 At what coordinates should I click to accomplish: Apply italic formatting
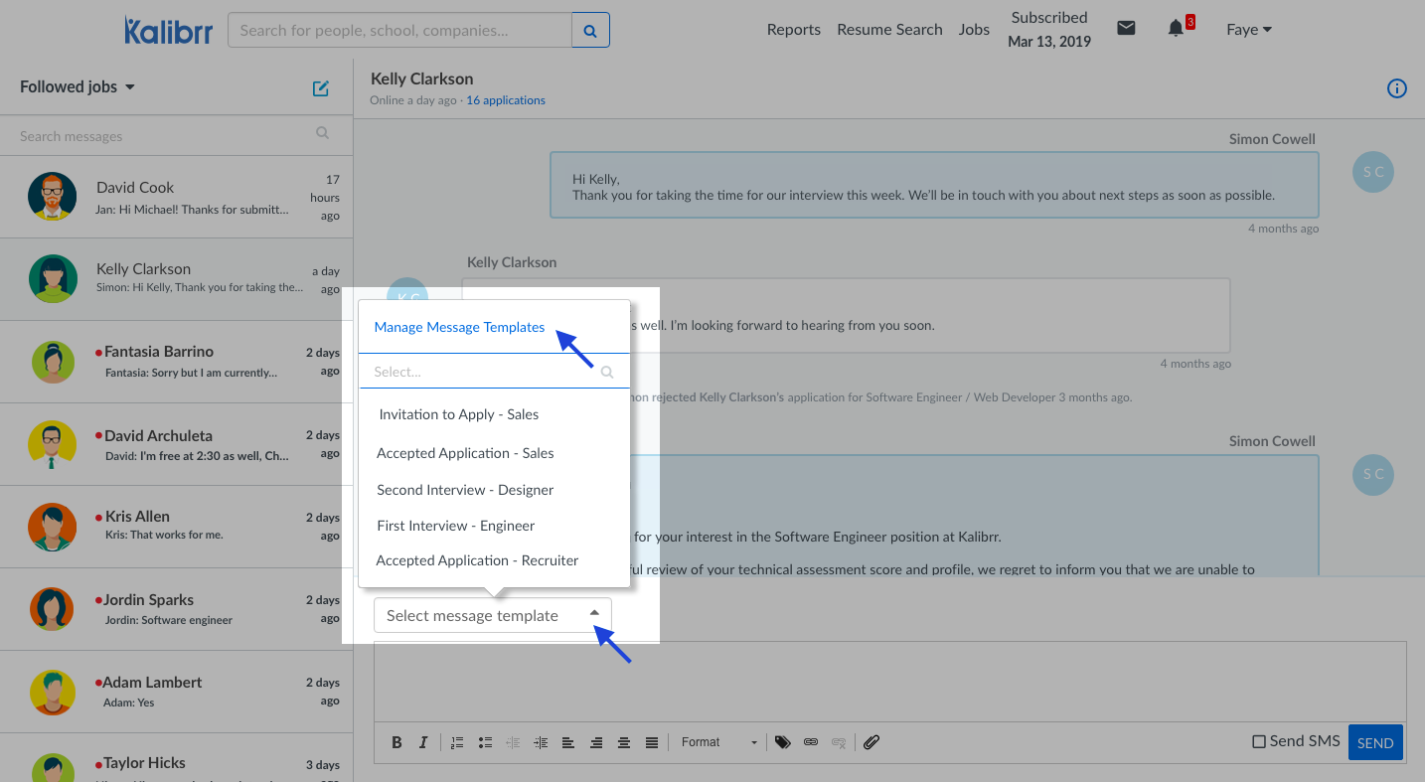tap(422, 741)
